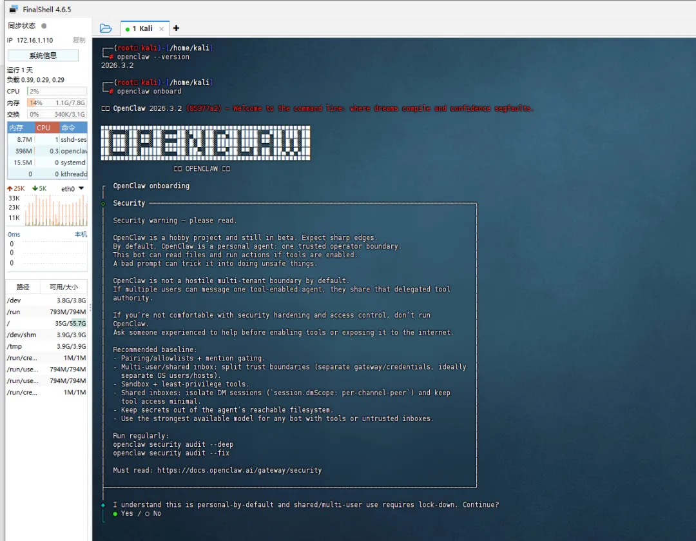Screen dimensions: 696x541
Task: Click the version output 2026.3.2
Action: tap(117, 65)
